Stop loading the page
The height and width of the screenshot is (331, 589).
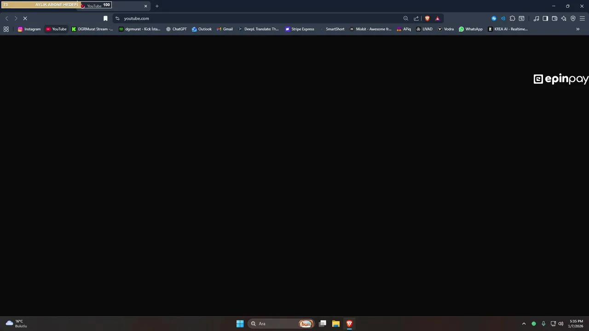25,18
